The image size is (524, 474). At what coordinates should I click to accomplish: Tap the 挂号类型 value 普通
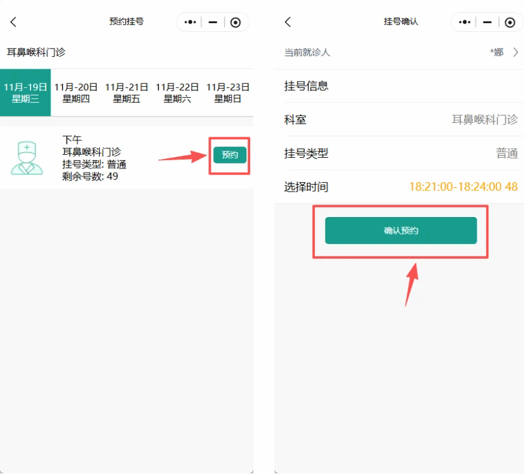[507, 153]
